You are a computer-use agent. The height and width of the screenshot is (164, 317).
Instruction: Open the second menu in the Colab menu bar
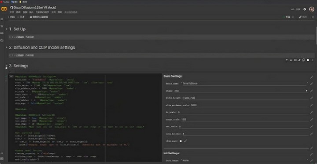coord(18,12)
